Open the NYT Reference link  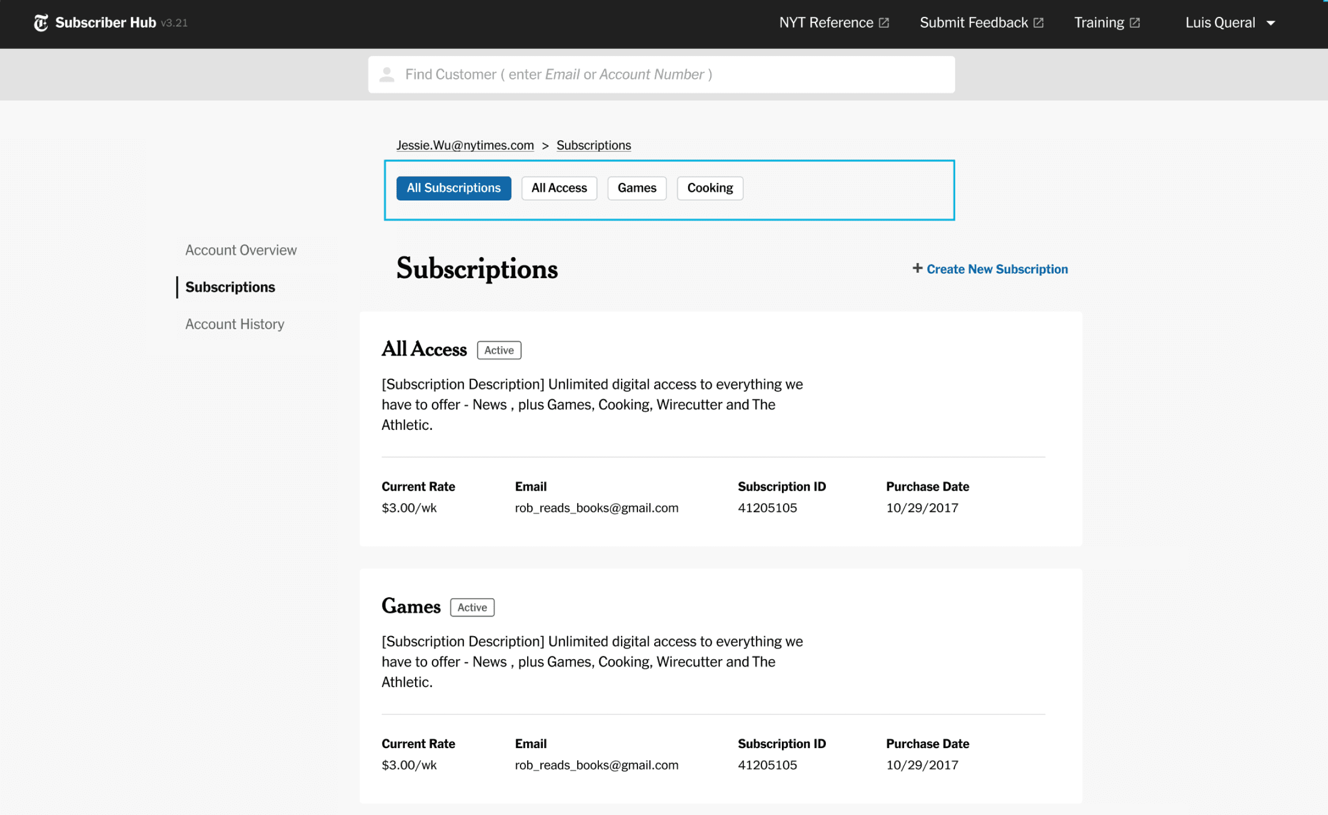pyautogui.click(x=834, y=23)
